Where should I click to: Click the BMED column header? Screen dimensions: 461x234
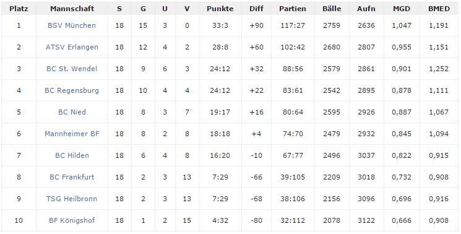click(x=439, y=9)
